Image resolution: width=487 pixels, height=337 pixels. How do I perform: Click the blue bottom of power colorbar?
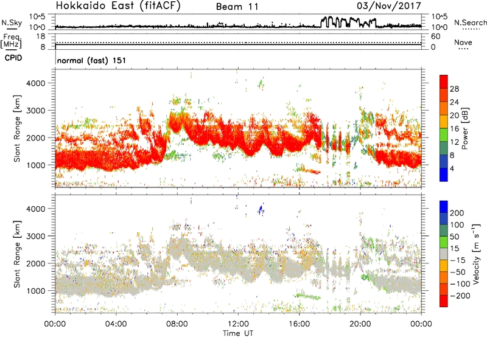click(x=444, y=175)
